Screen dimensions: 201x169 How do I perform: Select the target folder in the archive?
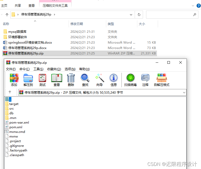pyautogui.click(x=12, y=104)
